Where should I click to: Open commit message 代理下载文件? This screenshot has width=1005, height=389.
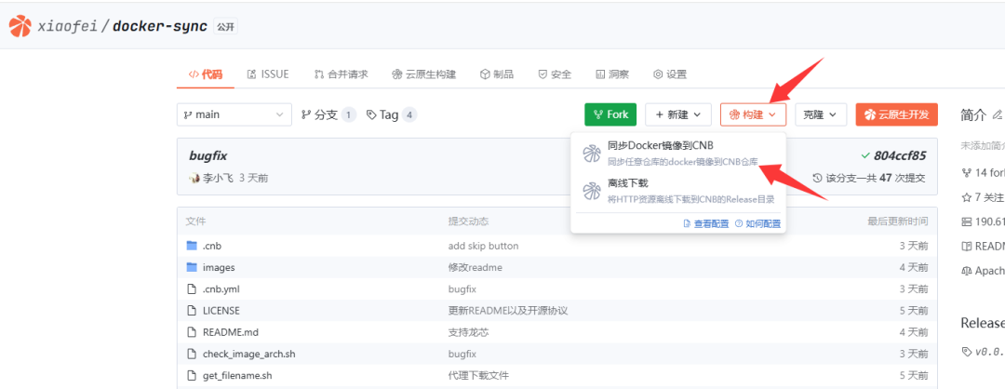click(x=479, y=375)
